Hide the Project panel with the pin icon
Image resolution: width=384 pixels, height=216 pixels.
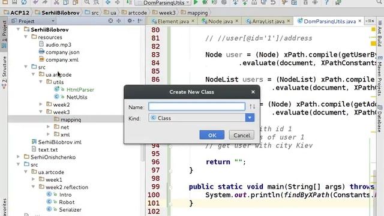(140, 21)
